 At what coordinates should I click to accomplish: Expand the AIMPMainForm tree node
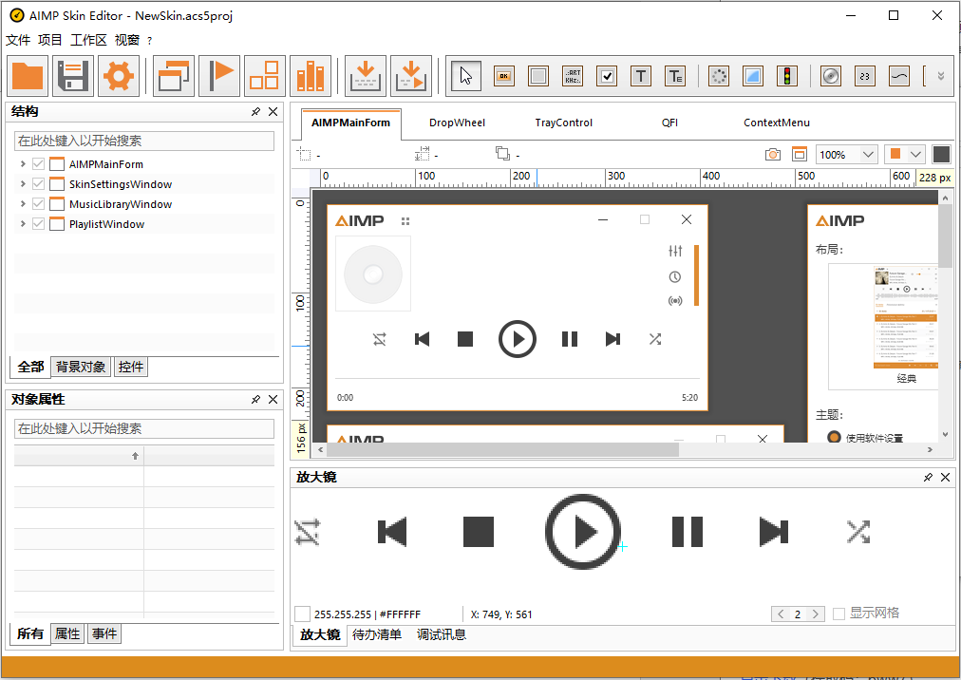coord(23,164)
